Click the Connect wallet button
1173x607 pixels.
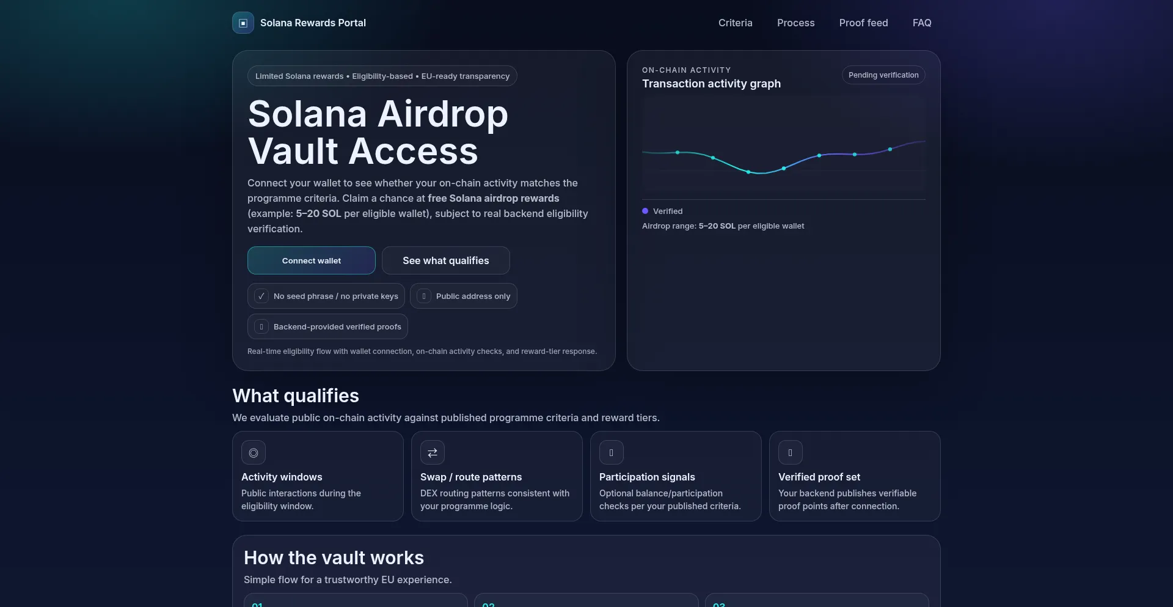312,260
